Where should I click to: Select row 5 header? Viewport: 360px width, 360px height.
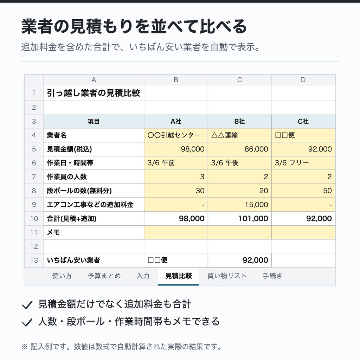(34, 149)
